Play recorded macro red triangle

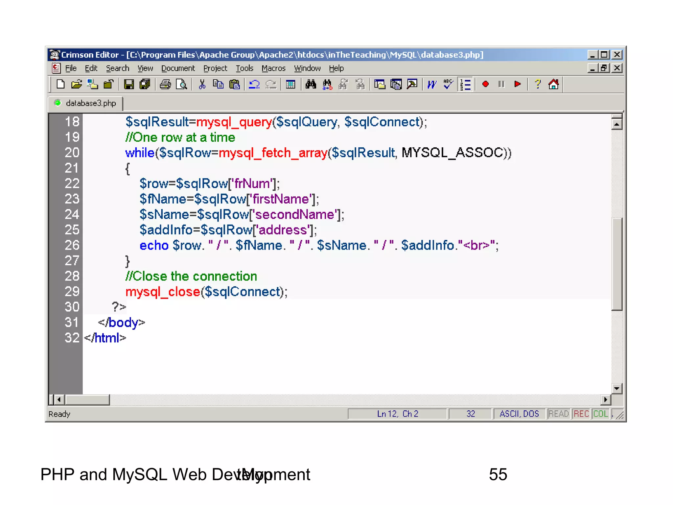point(518,84)
